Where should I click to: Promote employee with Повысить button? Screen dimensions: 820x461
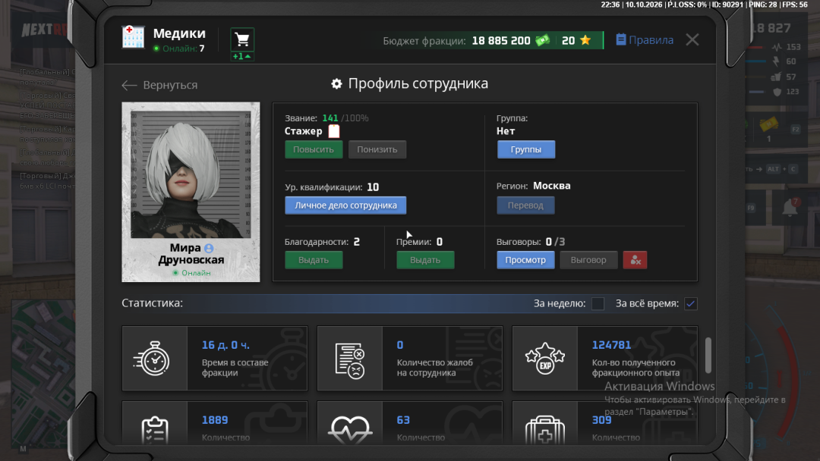[x=314, y=149]
